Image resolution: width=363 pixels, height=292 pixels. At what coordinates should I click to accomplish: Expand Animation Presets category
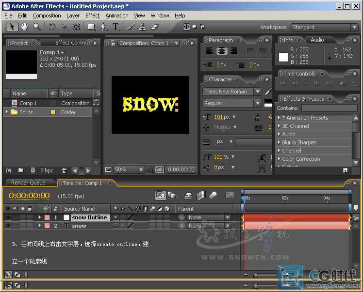click(x=279, y=118)
